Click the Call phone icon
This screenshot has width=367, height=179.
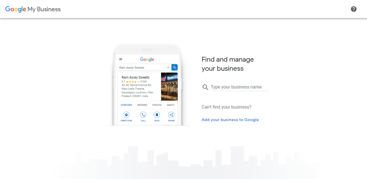pos(143,115)
